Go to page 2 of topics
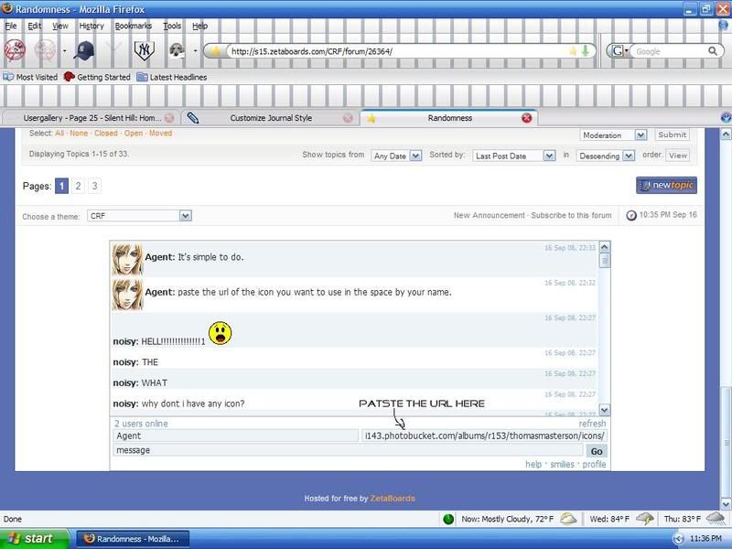732x549 pixels. tap(78, 186)
